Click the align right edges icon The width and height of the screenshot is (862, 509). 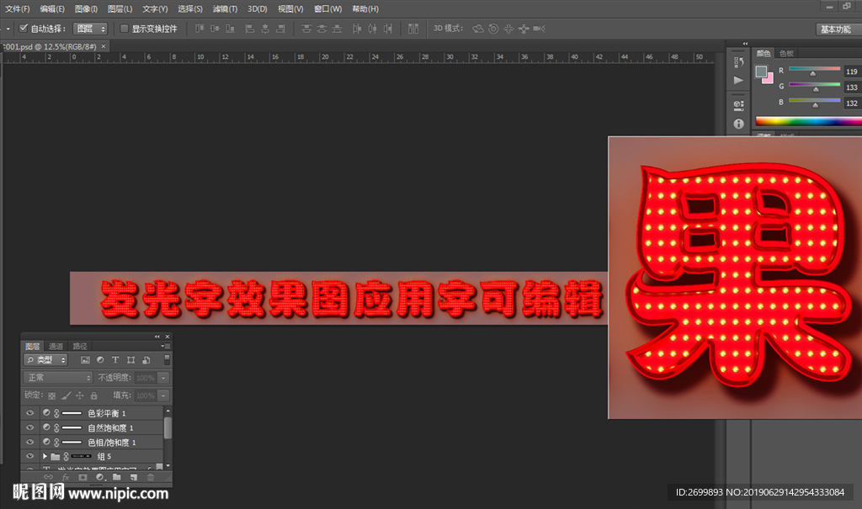coord(280,28)
